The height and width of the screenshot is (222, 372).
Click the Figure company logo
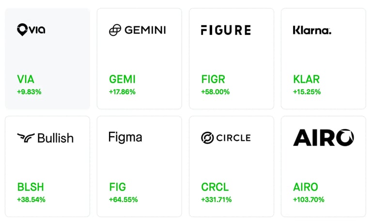pyautogui.click(x=226, y=30)
